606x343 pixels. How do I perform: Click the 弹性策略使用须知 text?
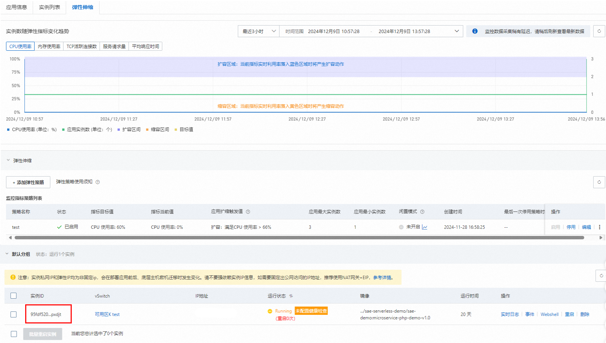coord(74,182)
